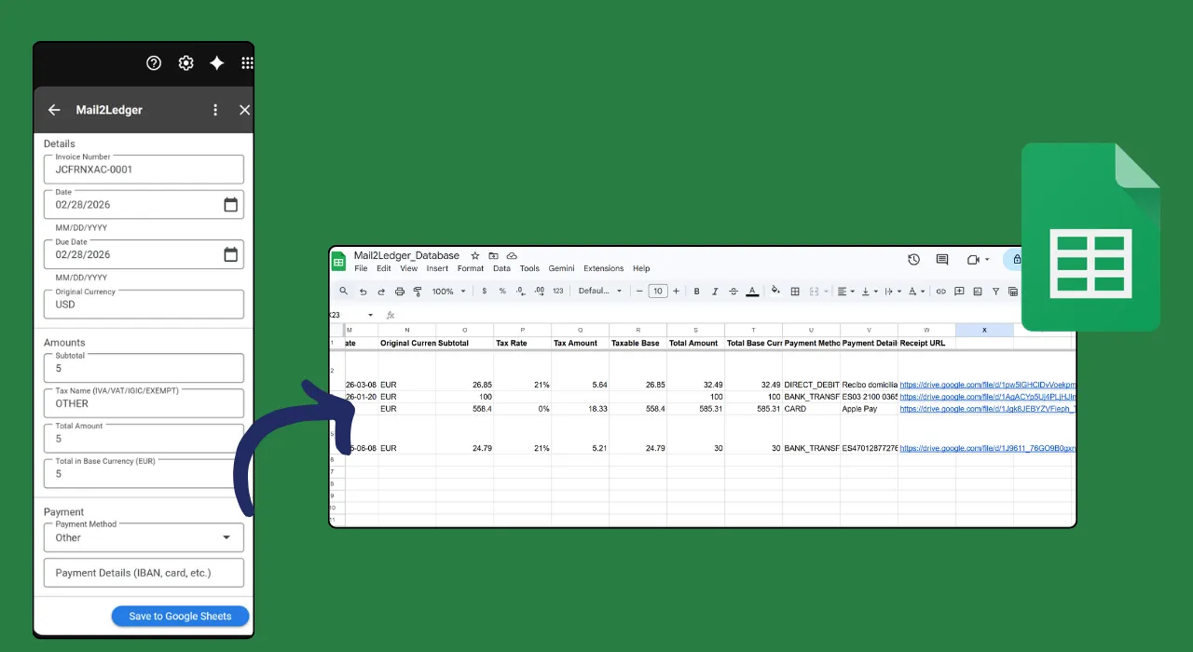Format selected cells as percent
This screenshot has width=1193, height=652.
[x=501, y=291]
